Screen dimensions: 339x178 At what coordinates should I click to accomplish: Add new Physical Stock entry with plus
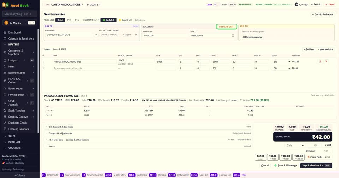click(32, 95)
